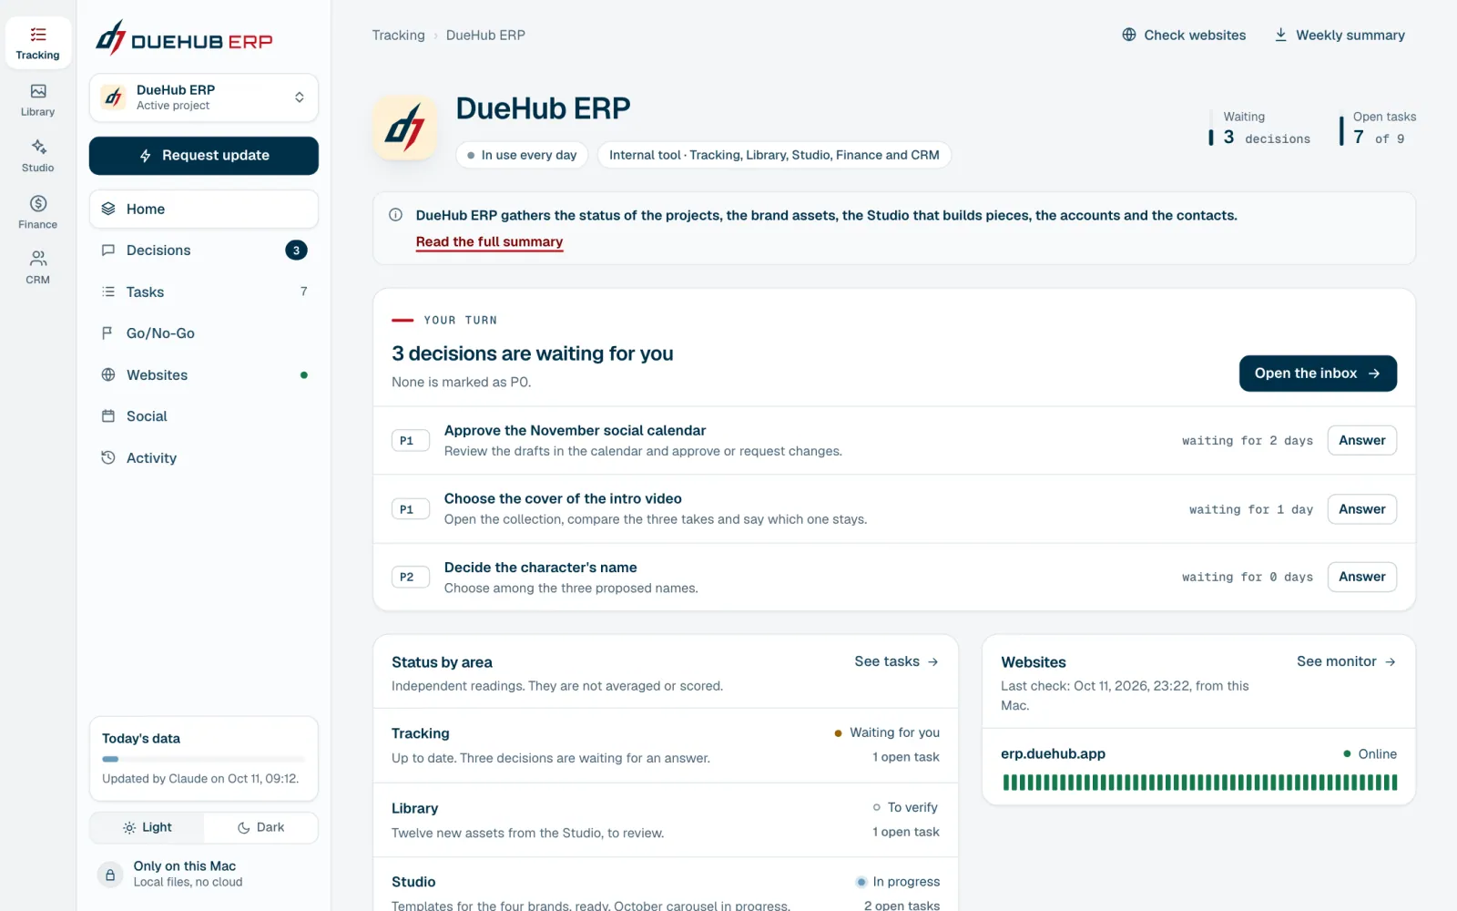This screenshot has height=911, width=1457.
Task: Click the info icon in summary banner
Action: [396, 215]
